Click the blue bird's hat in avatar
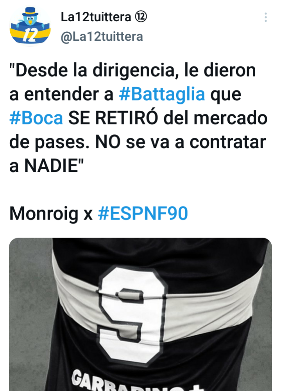 click(30, 11)
